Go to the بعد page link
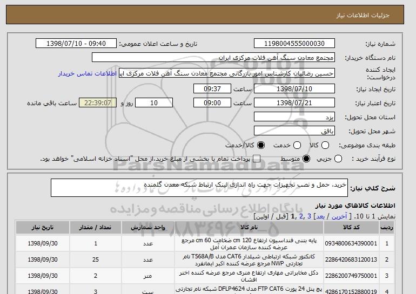Viewport: 416px width, 294px height. 320,217
